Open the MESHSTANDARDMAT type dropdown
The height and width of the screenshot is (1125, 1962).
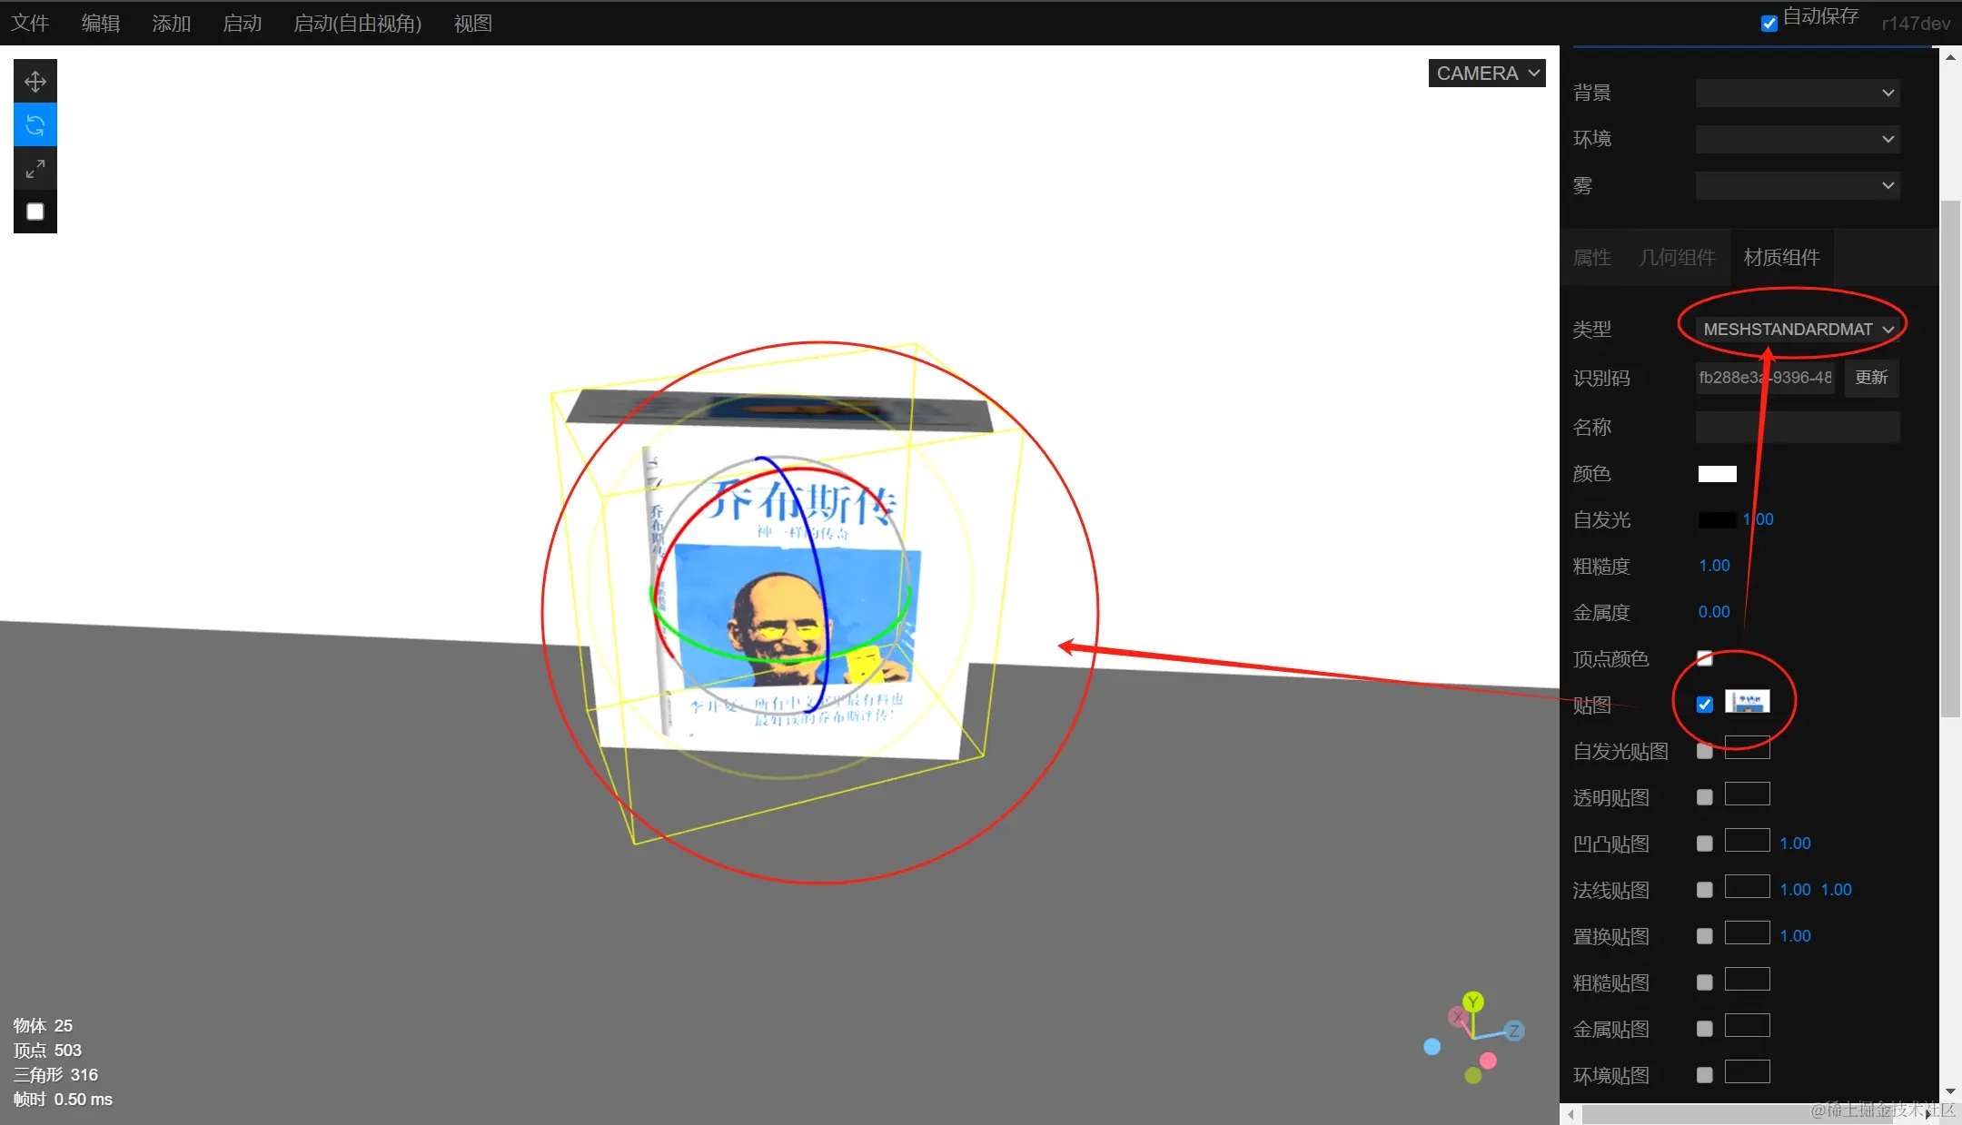coord(1798,329)
